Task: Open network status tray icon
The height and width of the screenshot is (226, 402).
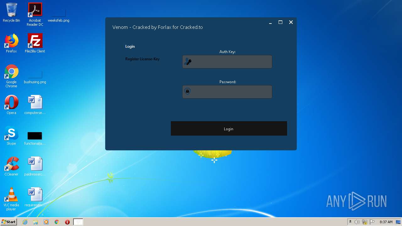Action: [x=365, y=222]
